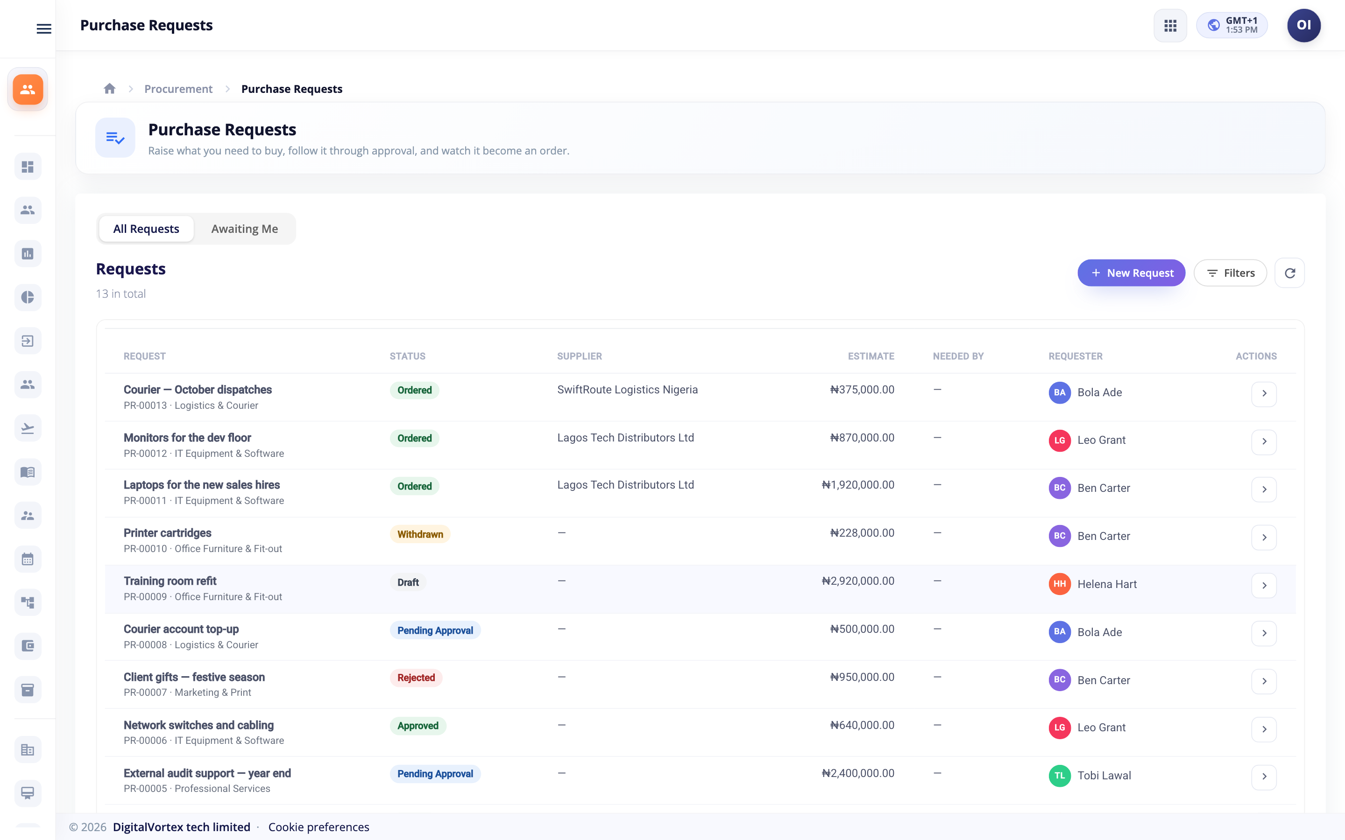Open the pie chart icon in sidebar

click(28, 297)
